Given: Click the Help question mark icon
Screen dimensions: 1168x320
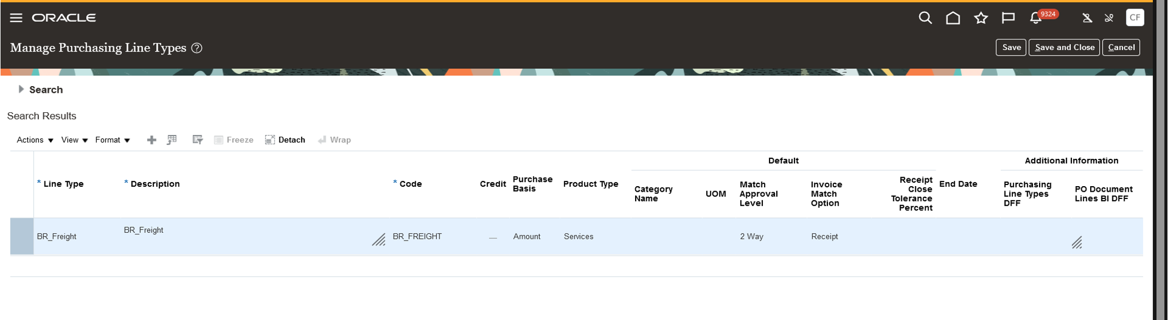Looking at the screenshot, I should click(197, 48).
